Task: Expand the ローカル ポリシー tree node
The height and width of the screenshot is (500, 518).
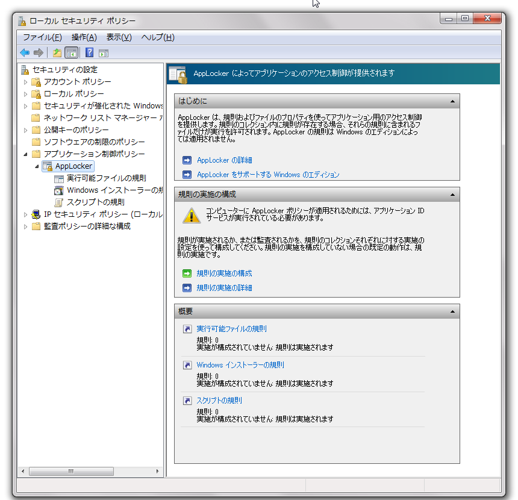Action: coord(25,94)
